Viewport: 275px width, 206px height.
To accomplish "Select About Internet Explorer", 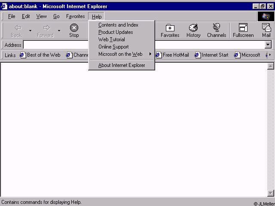I will [122, 65].
